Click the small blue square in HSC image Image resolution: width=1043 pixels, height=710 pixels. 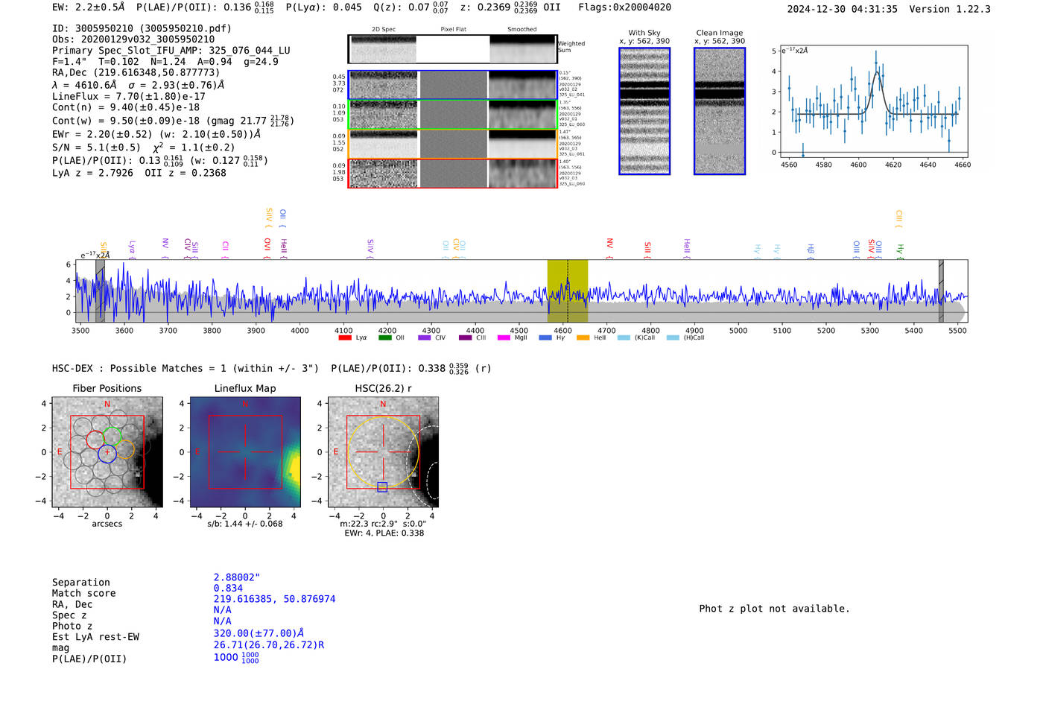click(x=382, y=487)
